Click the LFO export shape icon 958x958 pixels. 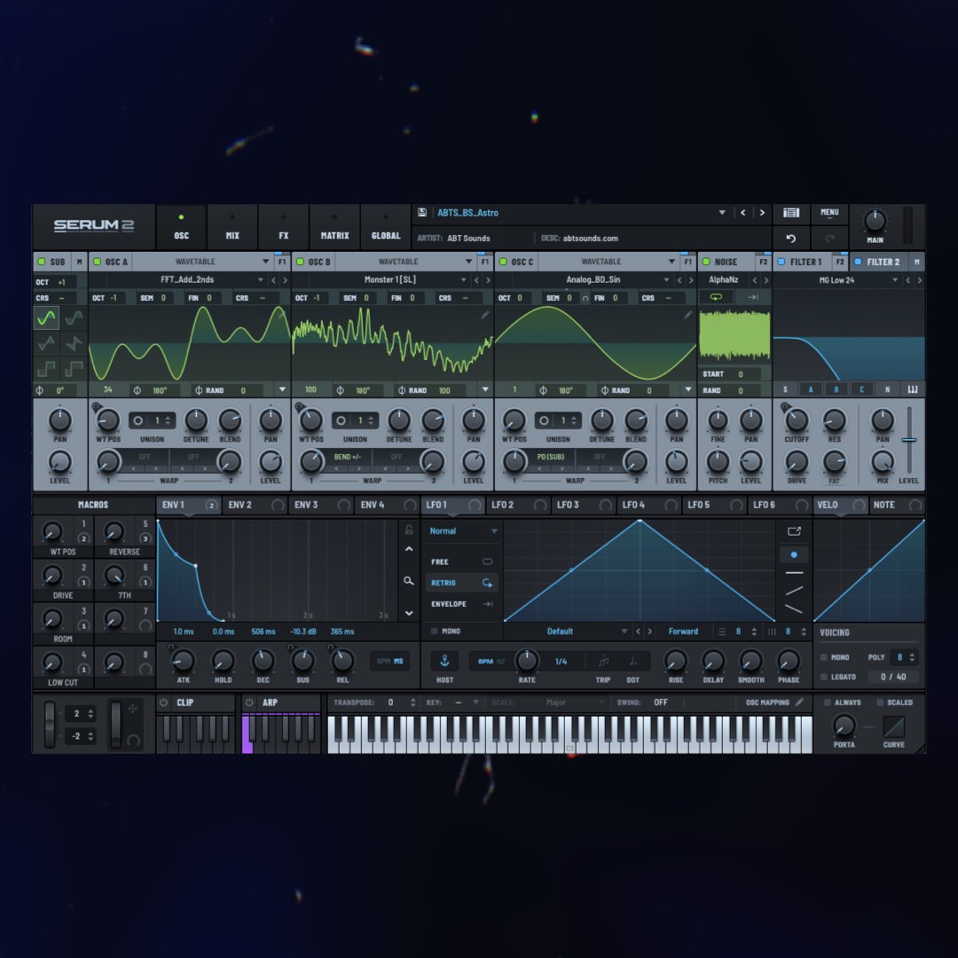[793, 531]
